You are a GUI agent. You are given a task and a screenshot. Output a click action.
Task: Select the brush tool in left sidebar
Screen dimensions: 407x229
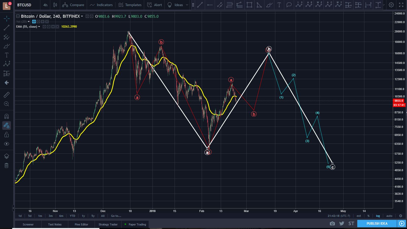pos(7,46)
